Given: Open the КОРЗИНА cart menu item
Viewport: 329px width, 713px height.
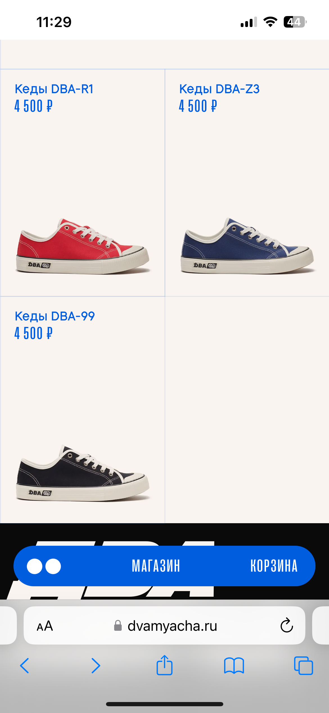Looking at the screenshot, I should [274, 566].
